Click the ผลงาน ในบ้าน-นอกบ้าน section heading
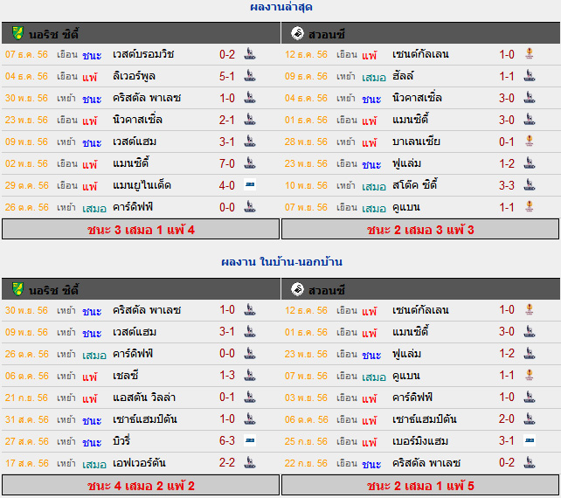Image resolution: width=561 pixels, height=498 pixels. coord(281,261)
